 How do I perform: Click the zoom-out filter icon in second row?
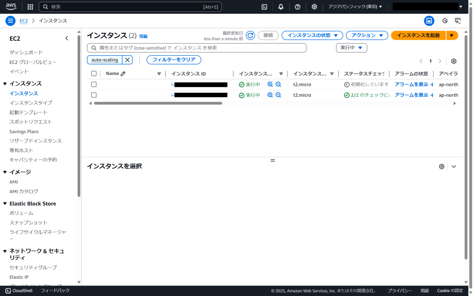pyautogui.click(x=278, y=95)
